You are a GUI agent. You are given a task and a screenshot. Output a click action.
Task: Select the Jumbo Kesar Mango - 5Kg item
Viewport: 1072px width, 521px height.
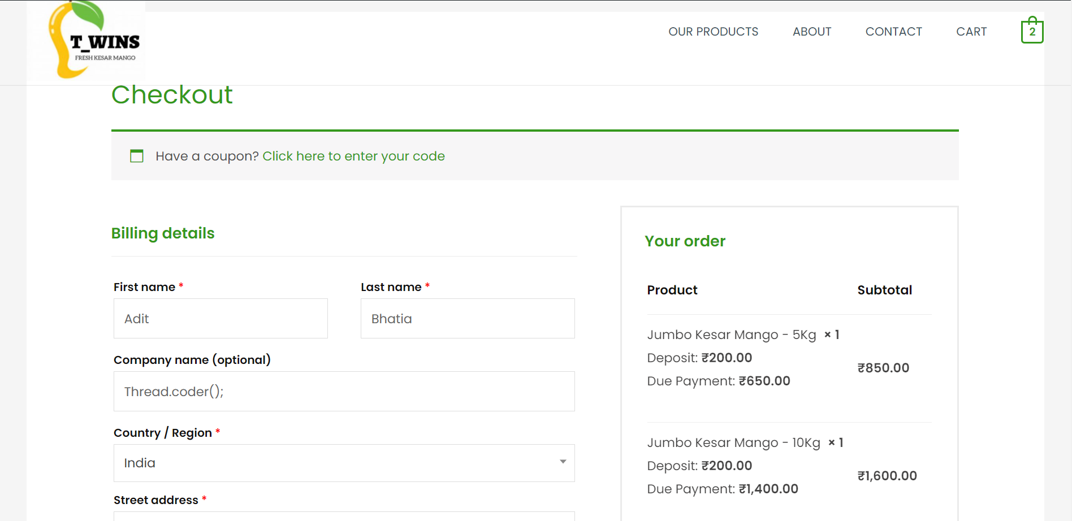pos(731,335)
